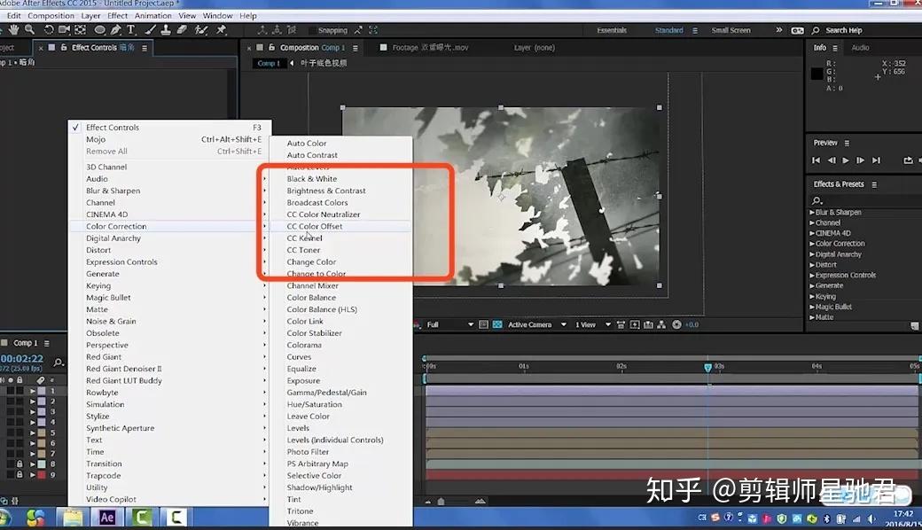
Task: Choose the Roto Brush tool
Action: [201, 29]
